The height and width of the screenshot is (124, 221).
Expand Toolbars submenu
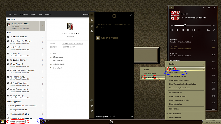coord(185,64)
